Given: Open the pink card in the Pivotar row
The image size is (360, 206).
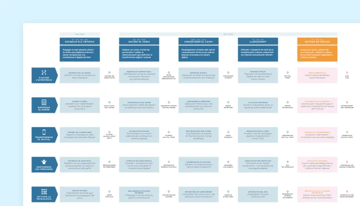Looking at the screenshot, I should tap(317, 75).
